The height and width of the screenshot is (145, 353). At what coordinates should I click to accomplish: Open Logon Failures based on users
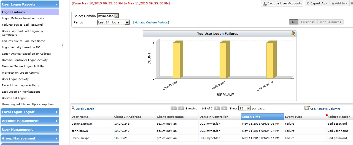23,18
